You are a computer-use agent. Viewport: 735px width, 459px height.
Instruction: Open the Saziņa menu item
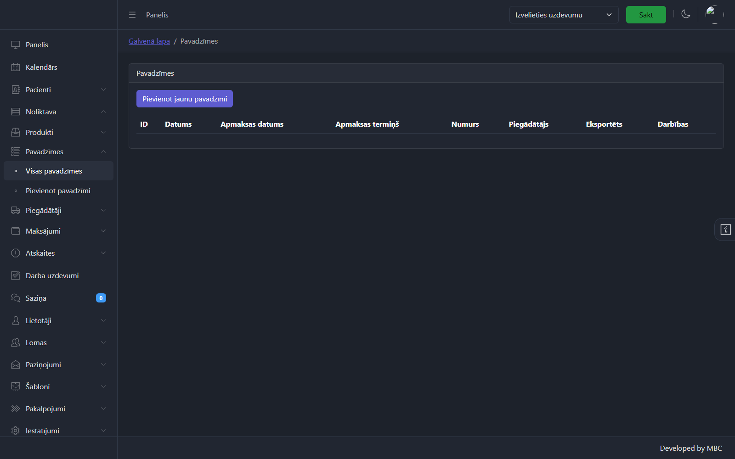click(x=58, y=298)
